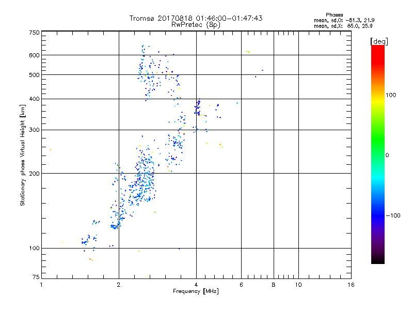
Task: Click the '400' y-axis tick label
Action: click(34, 99)
